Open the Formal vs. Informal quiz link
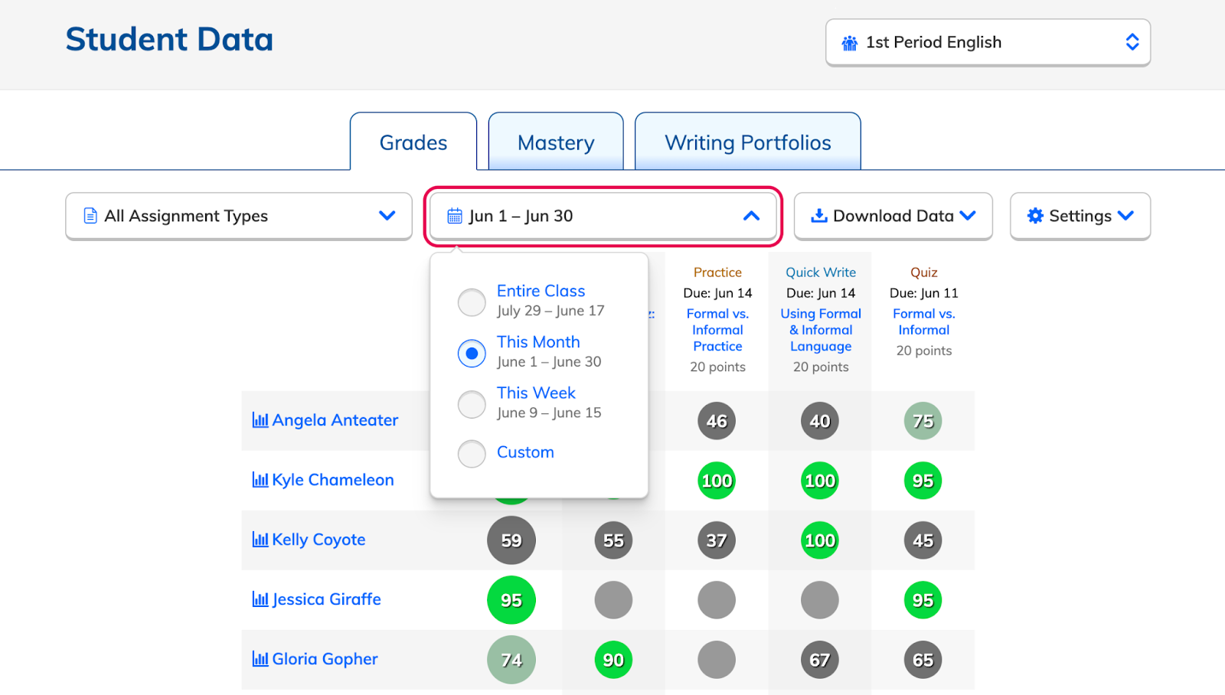This screenshot has width=1225, height=695. tap(924, 321)
